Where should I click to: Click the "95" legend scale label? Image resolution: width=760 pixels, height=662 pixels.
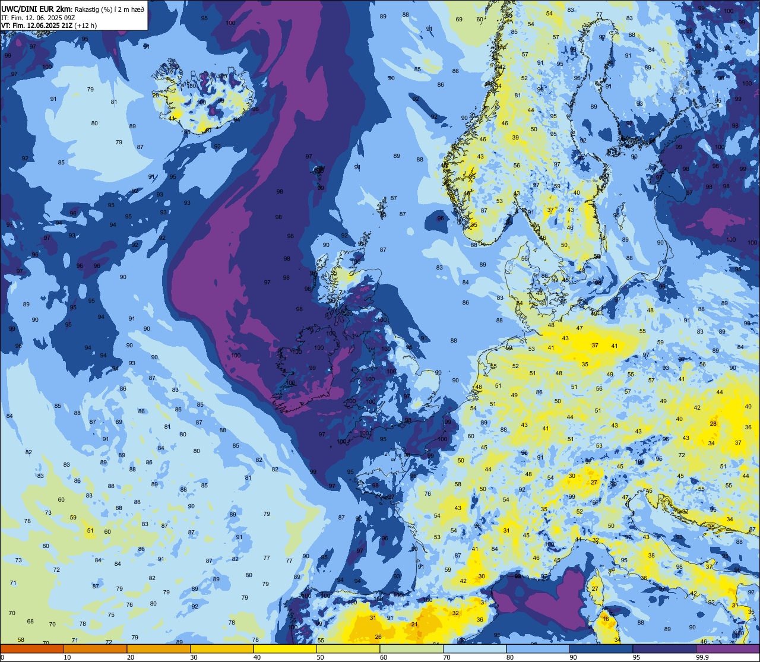(x=636, y=657)
